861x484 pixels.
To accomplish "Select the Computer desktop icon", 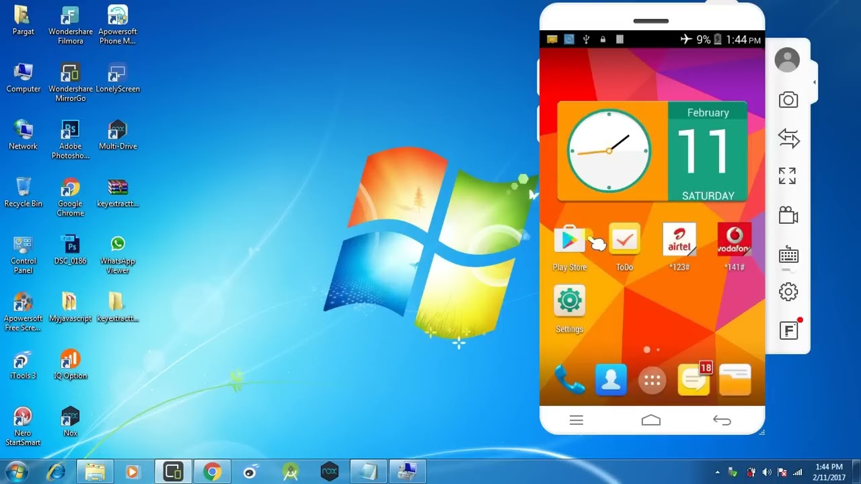I will click(x=24, y=78).
